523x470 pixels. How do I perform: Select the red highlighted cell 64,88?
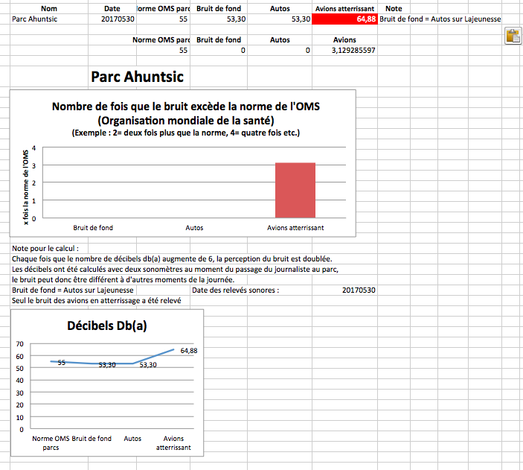point(344,19)
